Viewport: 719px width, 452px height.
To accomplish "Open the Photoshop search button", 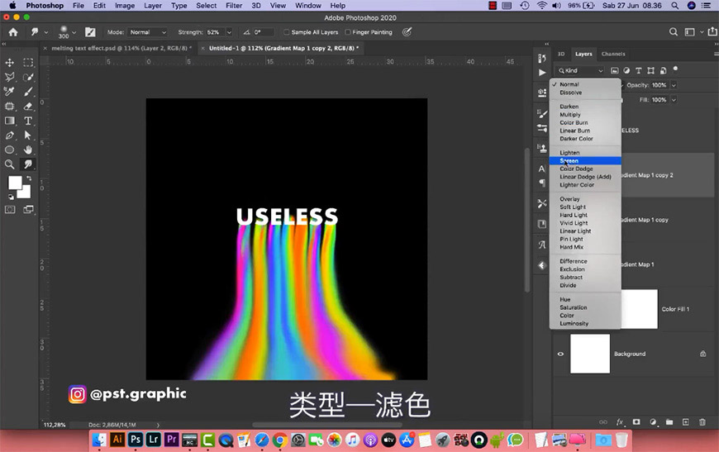I will (674, 31).
